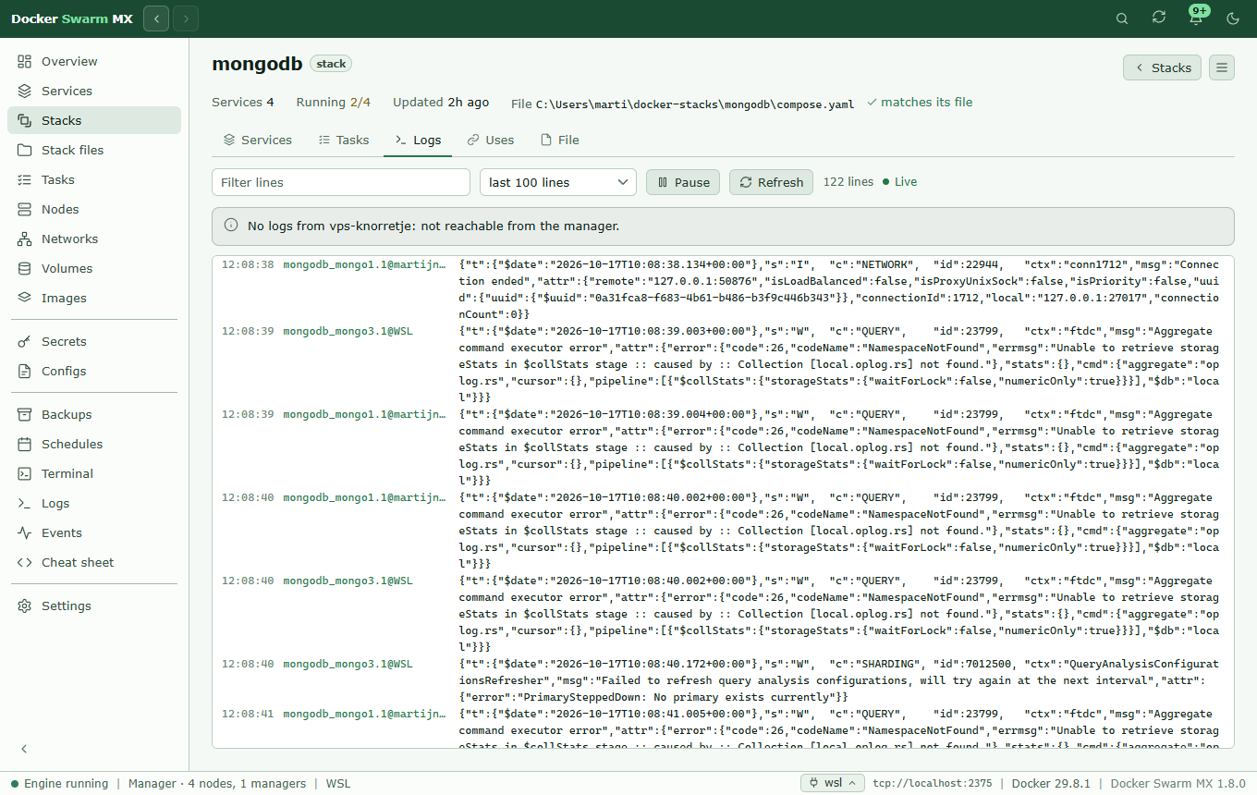Click the reload icon in top bar
This screenshot has height=795, width=1257.
coord(1159,18)
